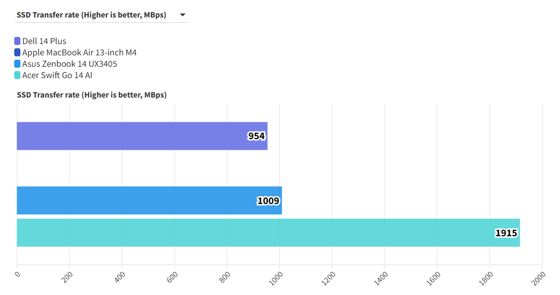Toggle Acer Swift Go 14 AI legend label
This screenshot has height=295, width=560.
click(x=57, y=75)
